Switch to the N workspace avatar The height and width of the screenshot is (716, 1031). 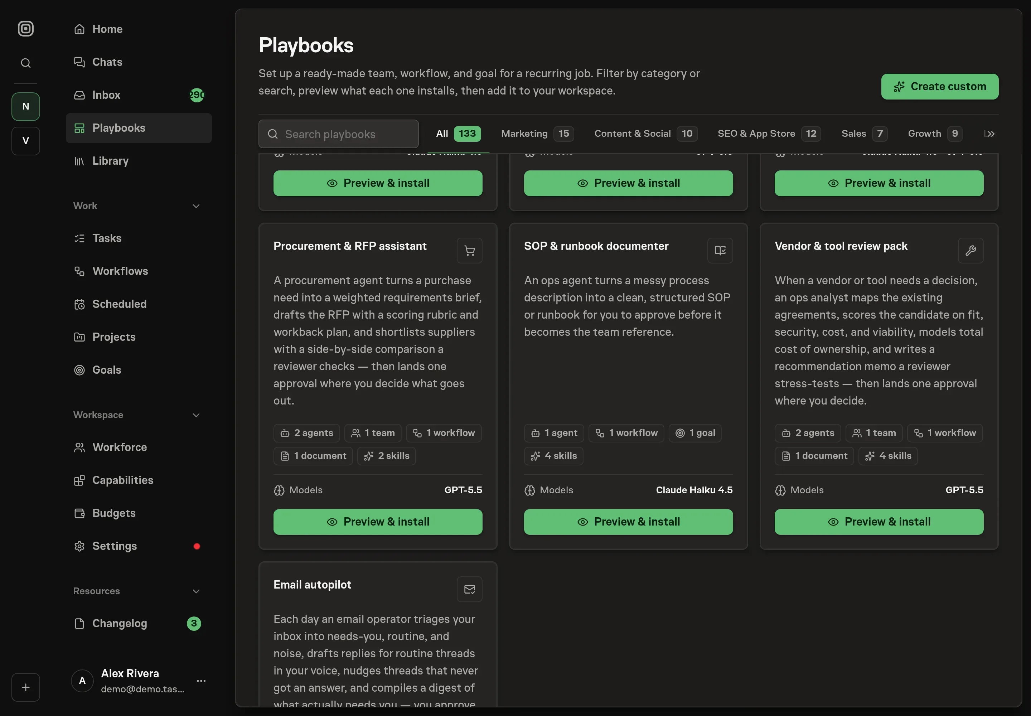25,106
